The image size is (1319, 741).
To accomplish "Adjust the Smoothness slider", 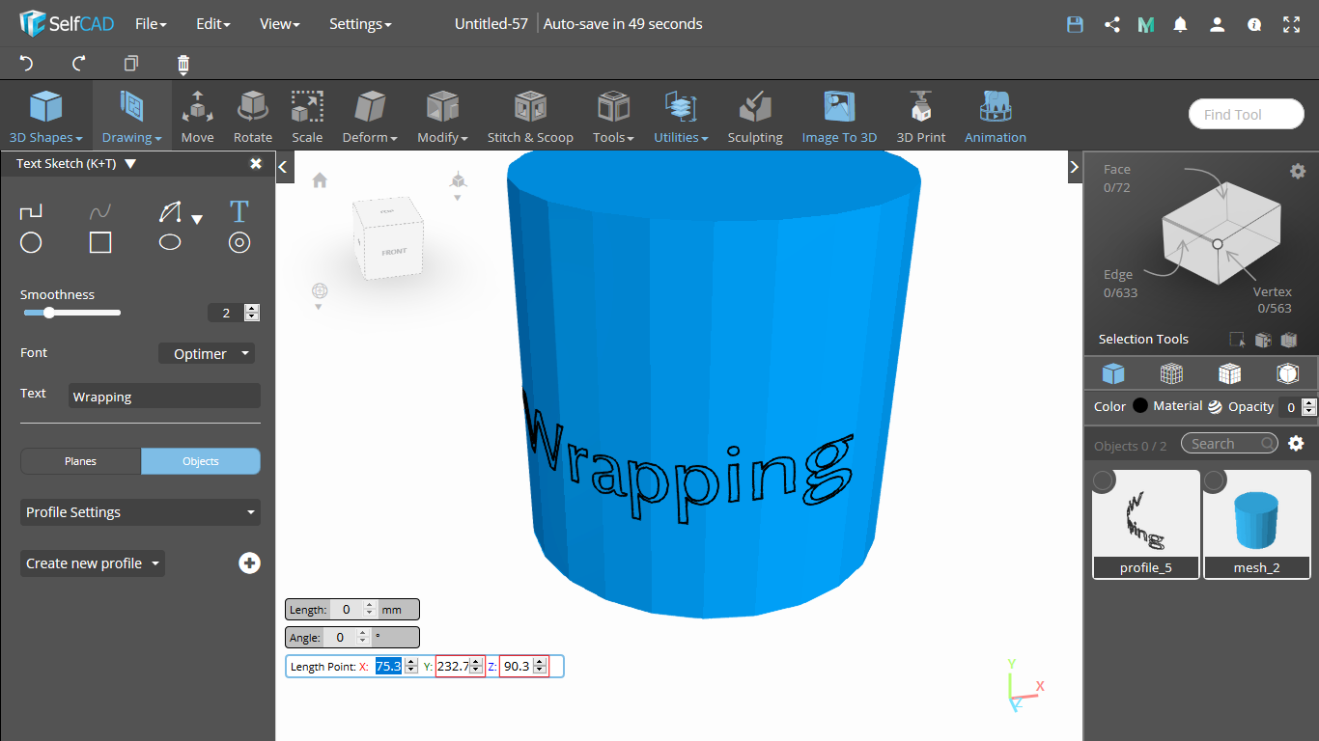I will pos(72,313).
